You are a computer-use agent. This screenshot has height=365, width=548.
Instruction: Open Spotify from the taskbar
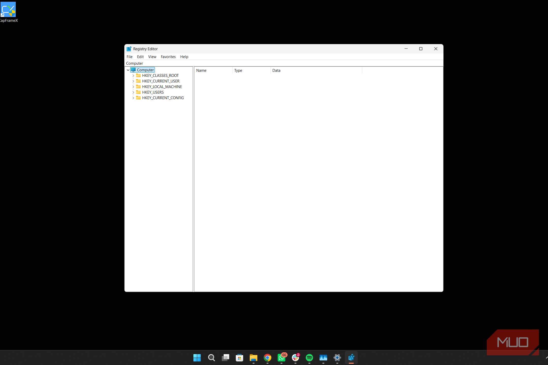point(309,358)
